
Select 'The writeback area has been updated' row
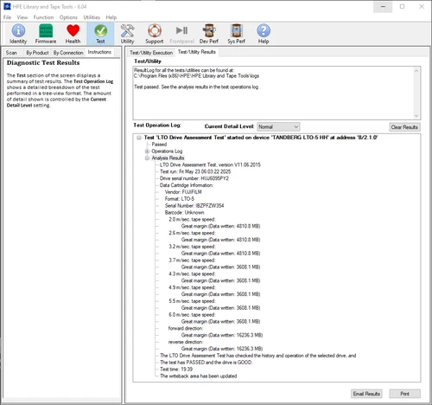coord(199,376)
